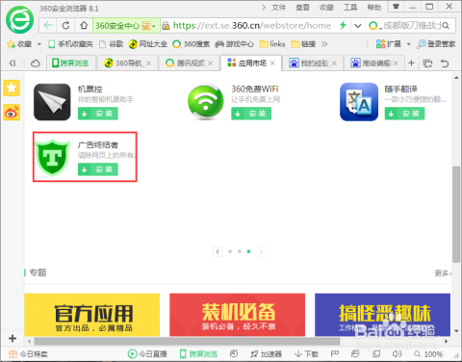Close the 应用市场 tab
Screen dimensions: 462x362
(272, 64)
